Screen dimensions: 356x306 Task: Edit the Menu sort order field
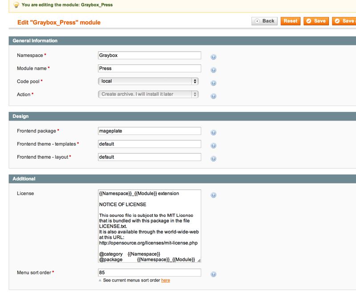(x=149, y=273)
